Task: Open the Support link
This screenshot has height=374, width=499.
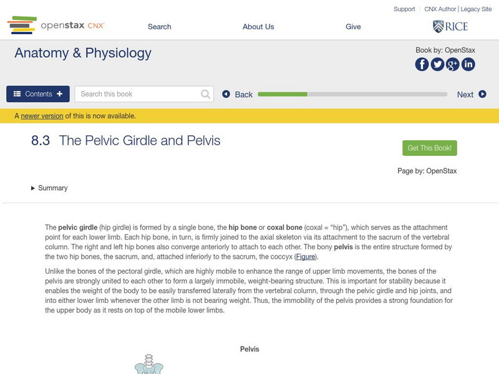Action: (x=404, y=9)
